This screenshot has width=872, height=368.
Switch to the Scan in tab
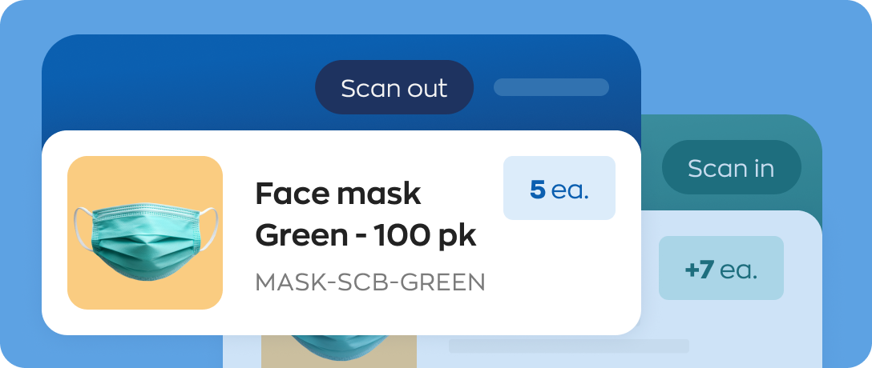[731, 168]
